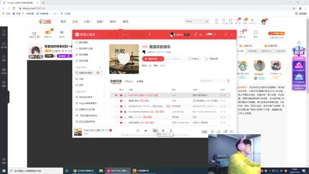Click the 下载全部 button
The width and height of the screenshot is (309, 174).
tap(211, 59)
